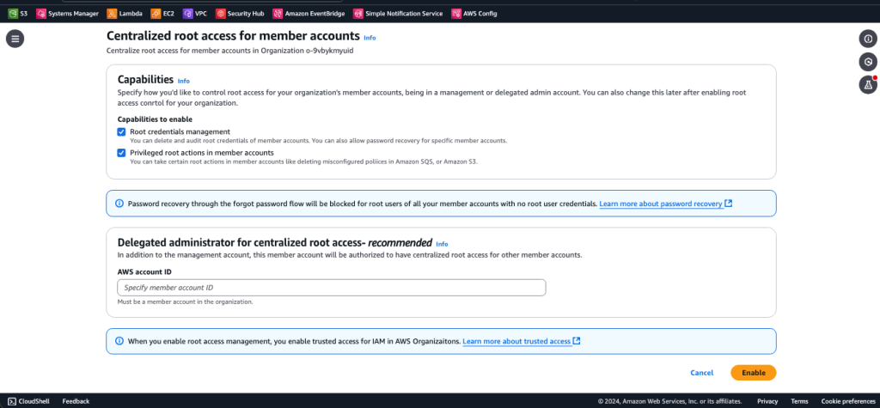Open the EC2 shortcut icon
This screenshot has height=408, width=880.
coord(155,14)
